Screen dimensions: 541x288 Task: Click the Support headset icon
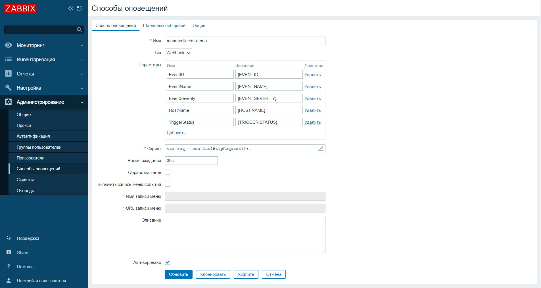pos(9,238)
